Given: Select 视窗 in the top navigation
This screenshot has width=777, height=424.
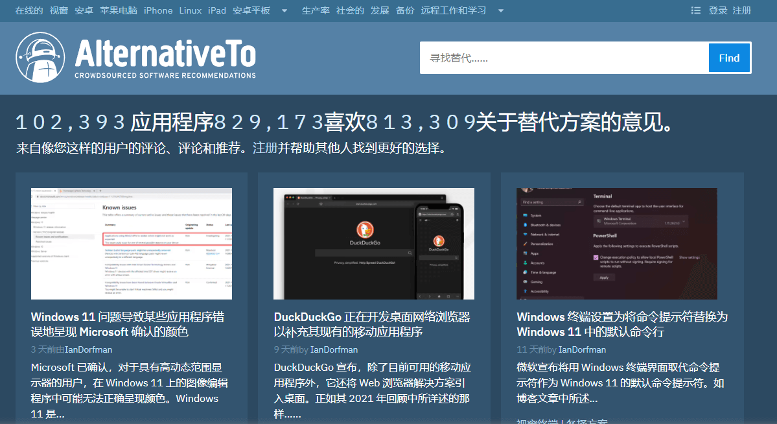Looking at the screenshot, I should [x=59, y=10].
